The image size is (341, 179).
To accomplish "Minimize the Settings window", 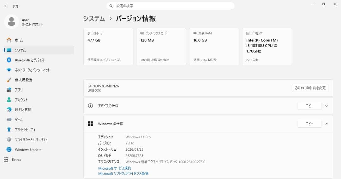I will 312,4.
